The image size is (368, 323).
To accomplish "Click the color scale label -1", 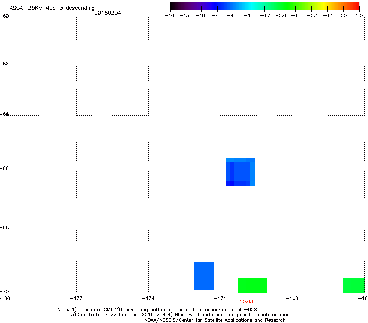I will point(247,16).
